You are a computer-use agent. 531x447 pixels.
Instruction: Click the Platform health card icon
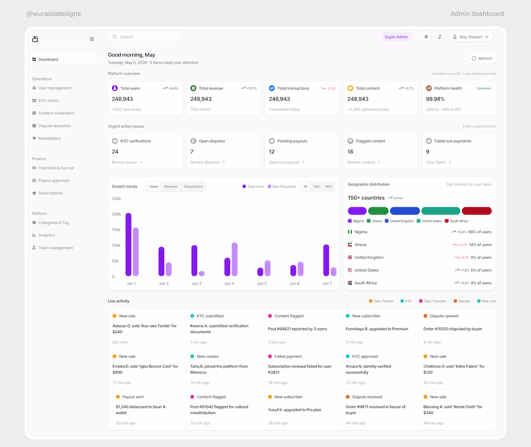pyautogui.click(x=429, y=88)
